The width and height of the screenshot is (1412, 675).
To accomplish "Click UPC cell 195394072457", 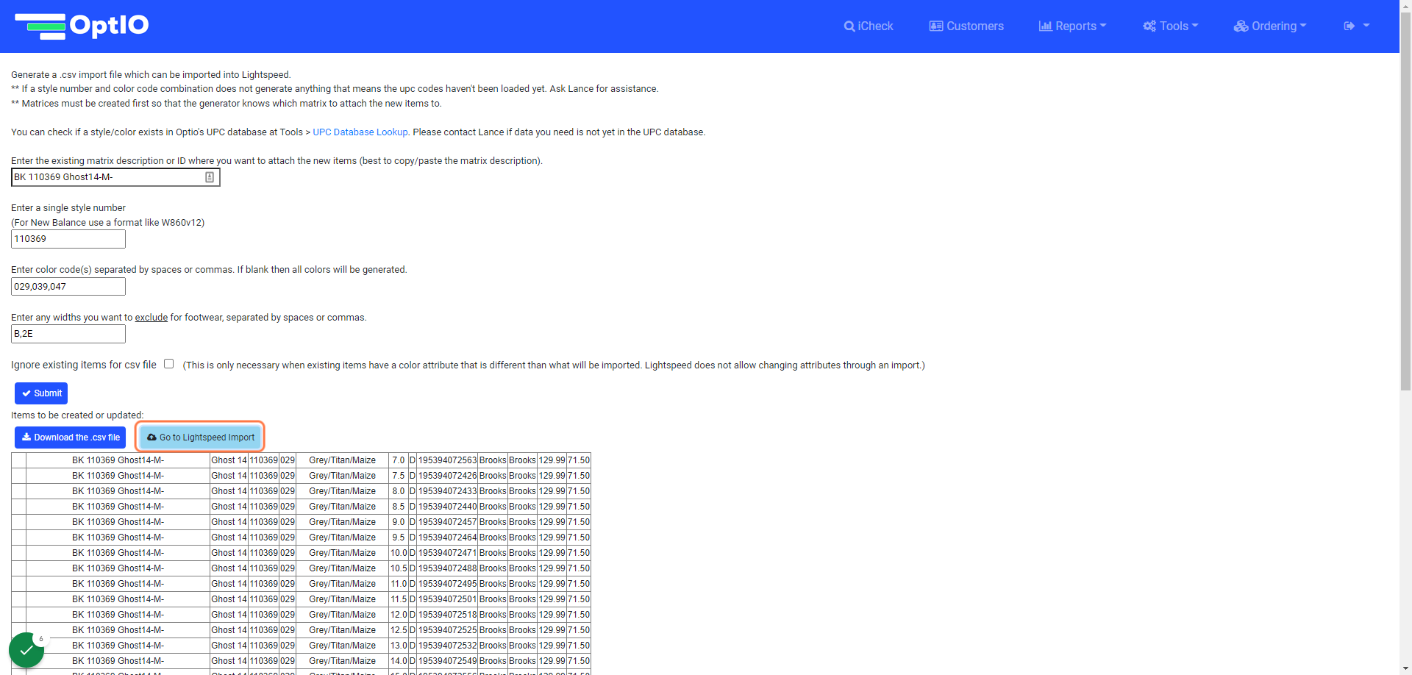I will click(x=447, y=522).
